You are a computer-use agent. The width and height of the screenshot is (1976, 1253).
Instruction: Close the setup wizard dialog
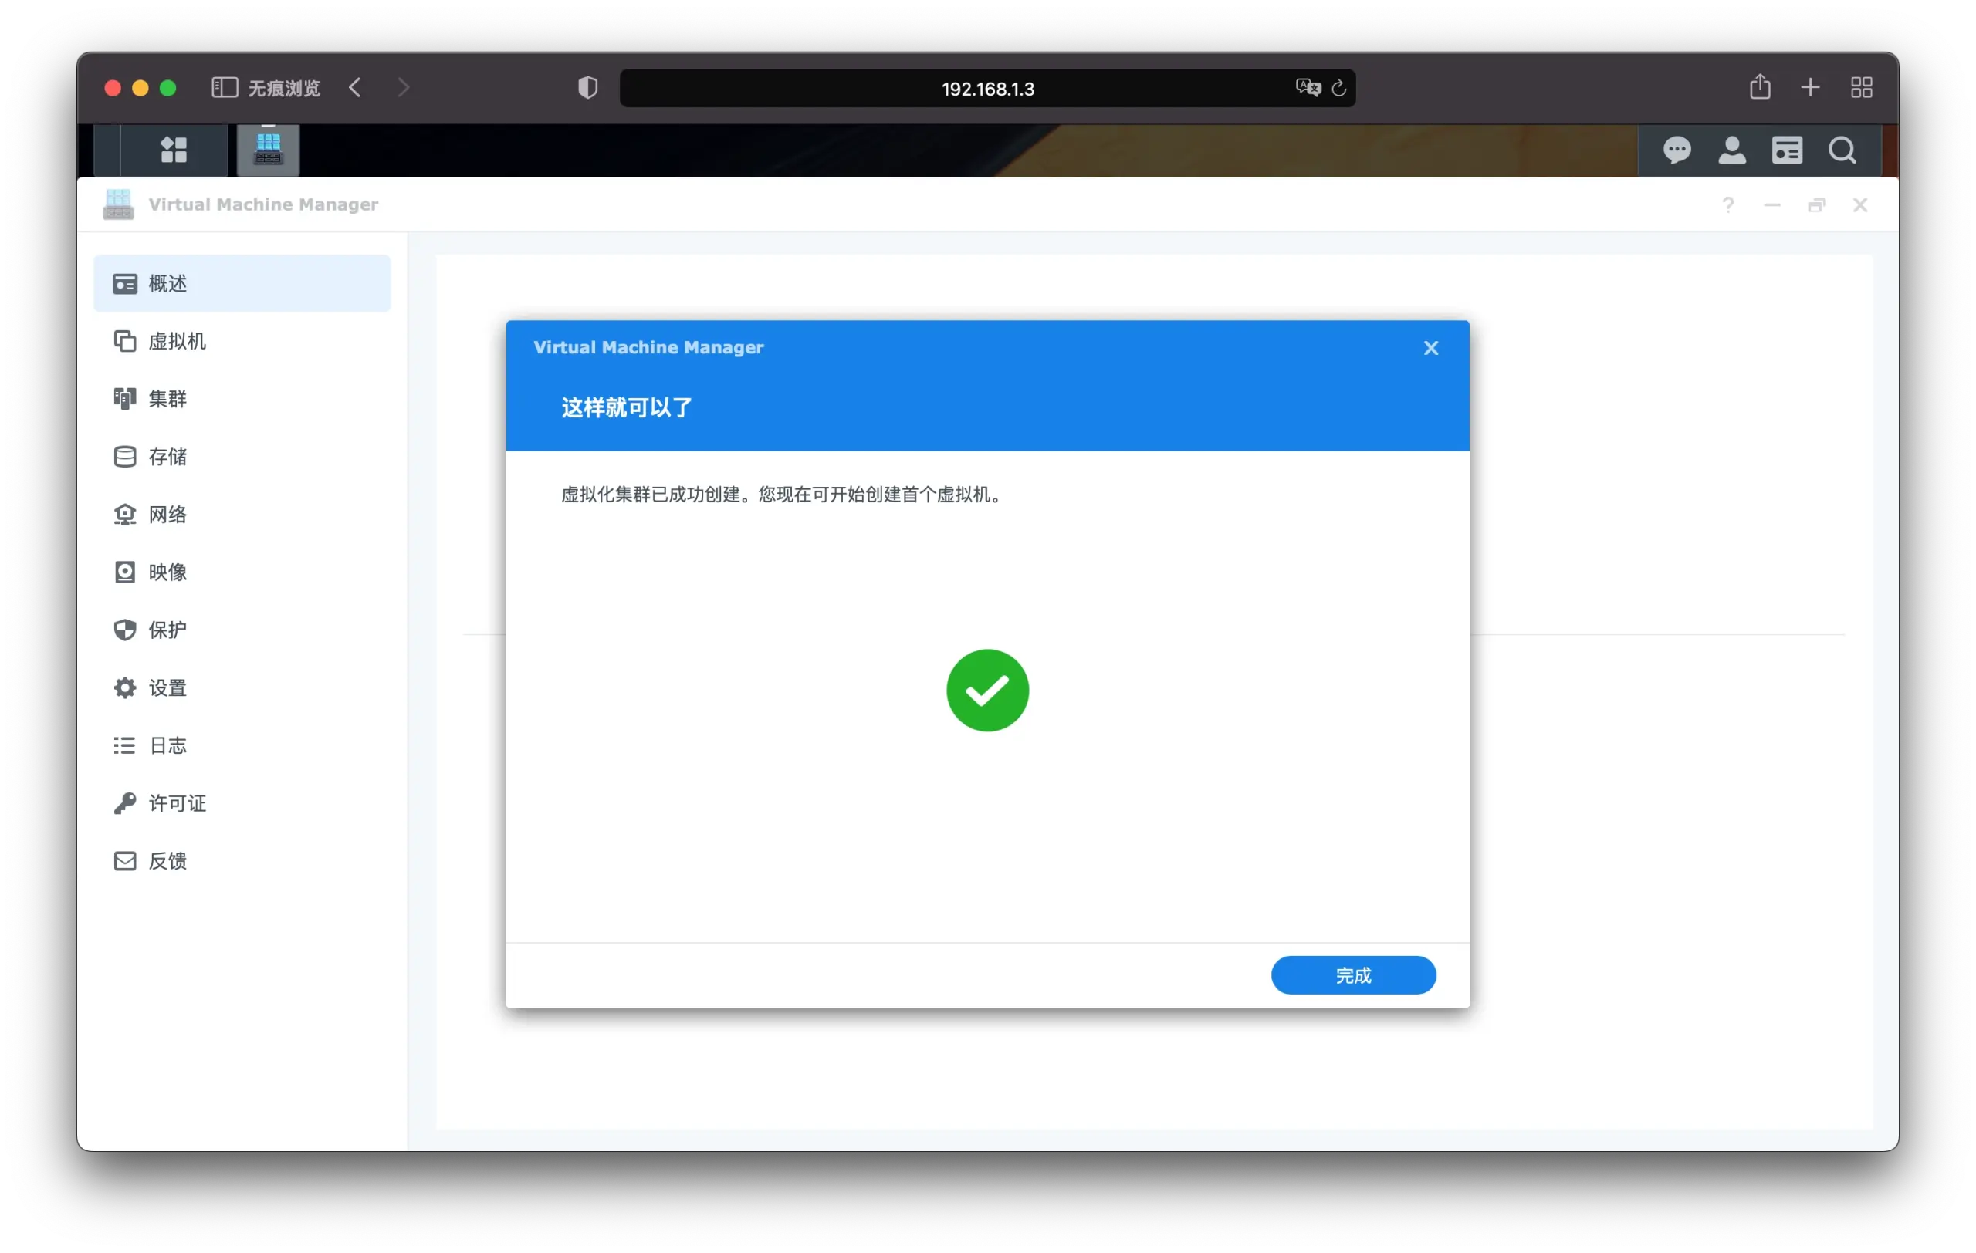[x=1430, y=349]
